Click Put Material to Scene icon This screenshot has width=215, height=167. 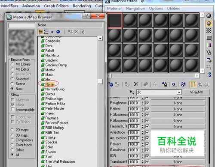pyautogui.click(x=118, y=84)
